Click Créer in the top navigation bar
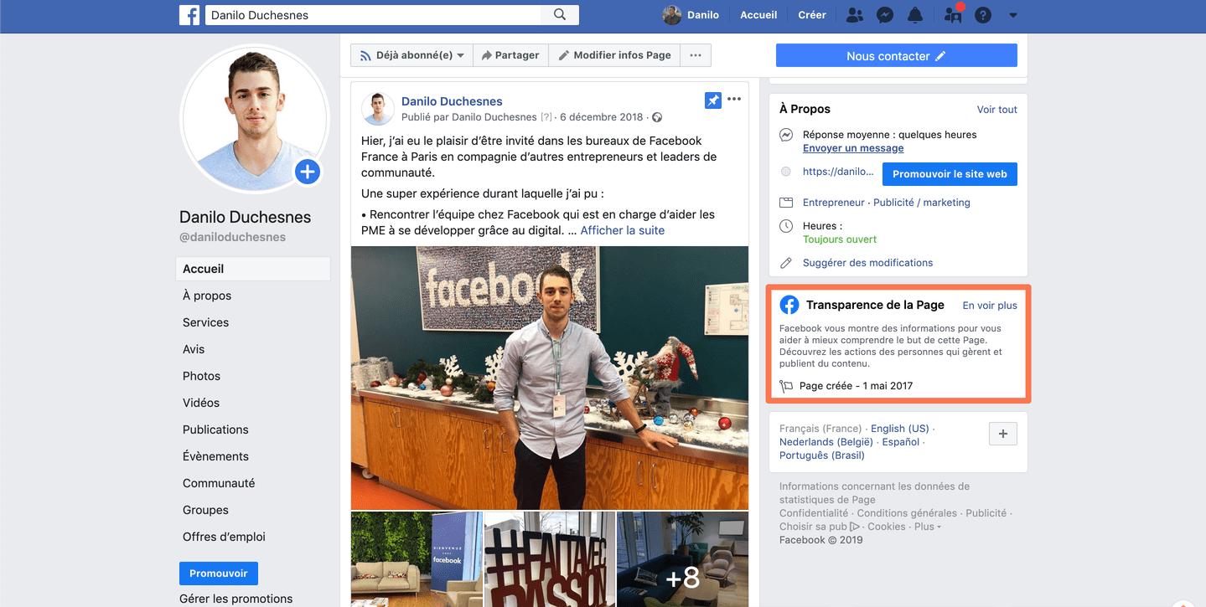This screenshot has width=1206, height=607. 812,15
